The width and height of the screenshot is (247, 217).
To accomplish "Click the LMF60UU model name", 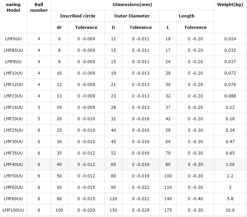I will [13, 187].
